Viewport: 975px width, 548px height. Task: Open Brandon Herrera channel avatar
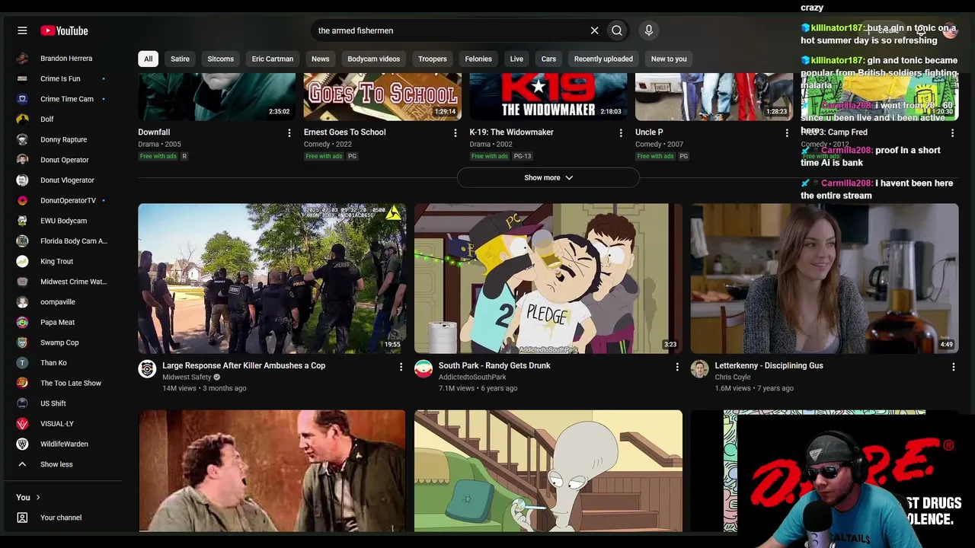point(23,59)
